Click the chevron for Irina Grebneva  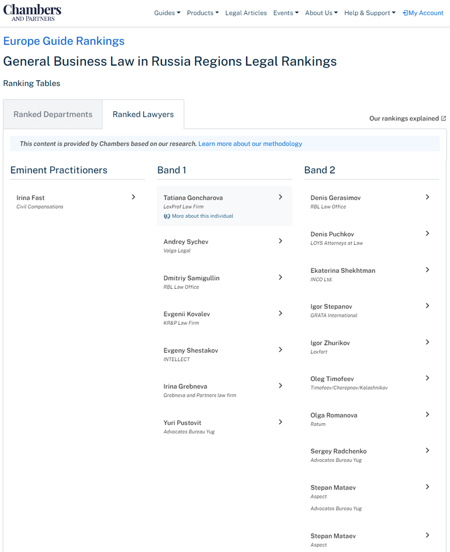point(281,386)
